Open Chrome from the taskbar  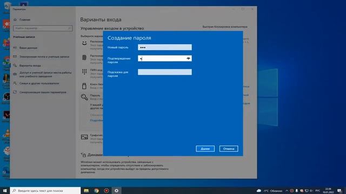[x=96, y=190]
